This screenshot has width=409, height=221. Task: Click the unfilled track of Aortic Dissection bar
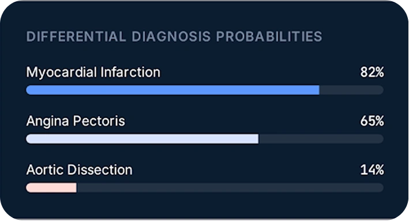pyautogui.click(x=230, y=188)
